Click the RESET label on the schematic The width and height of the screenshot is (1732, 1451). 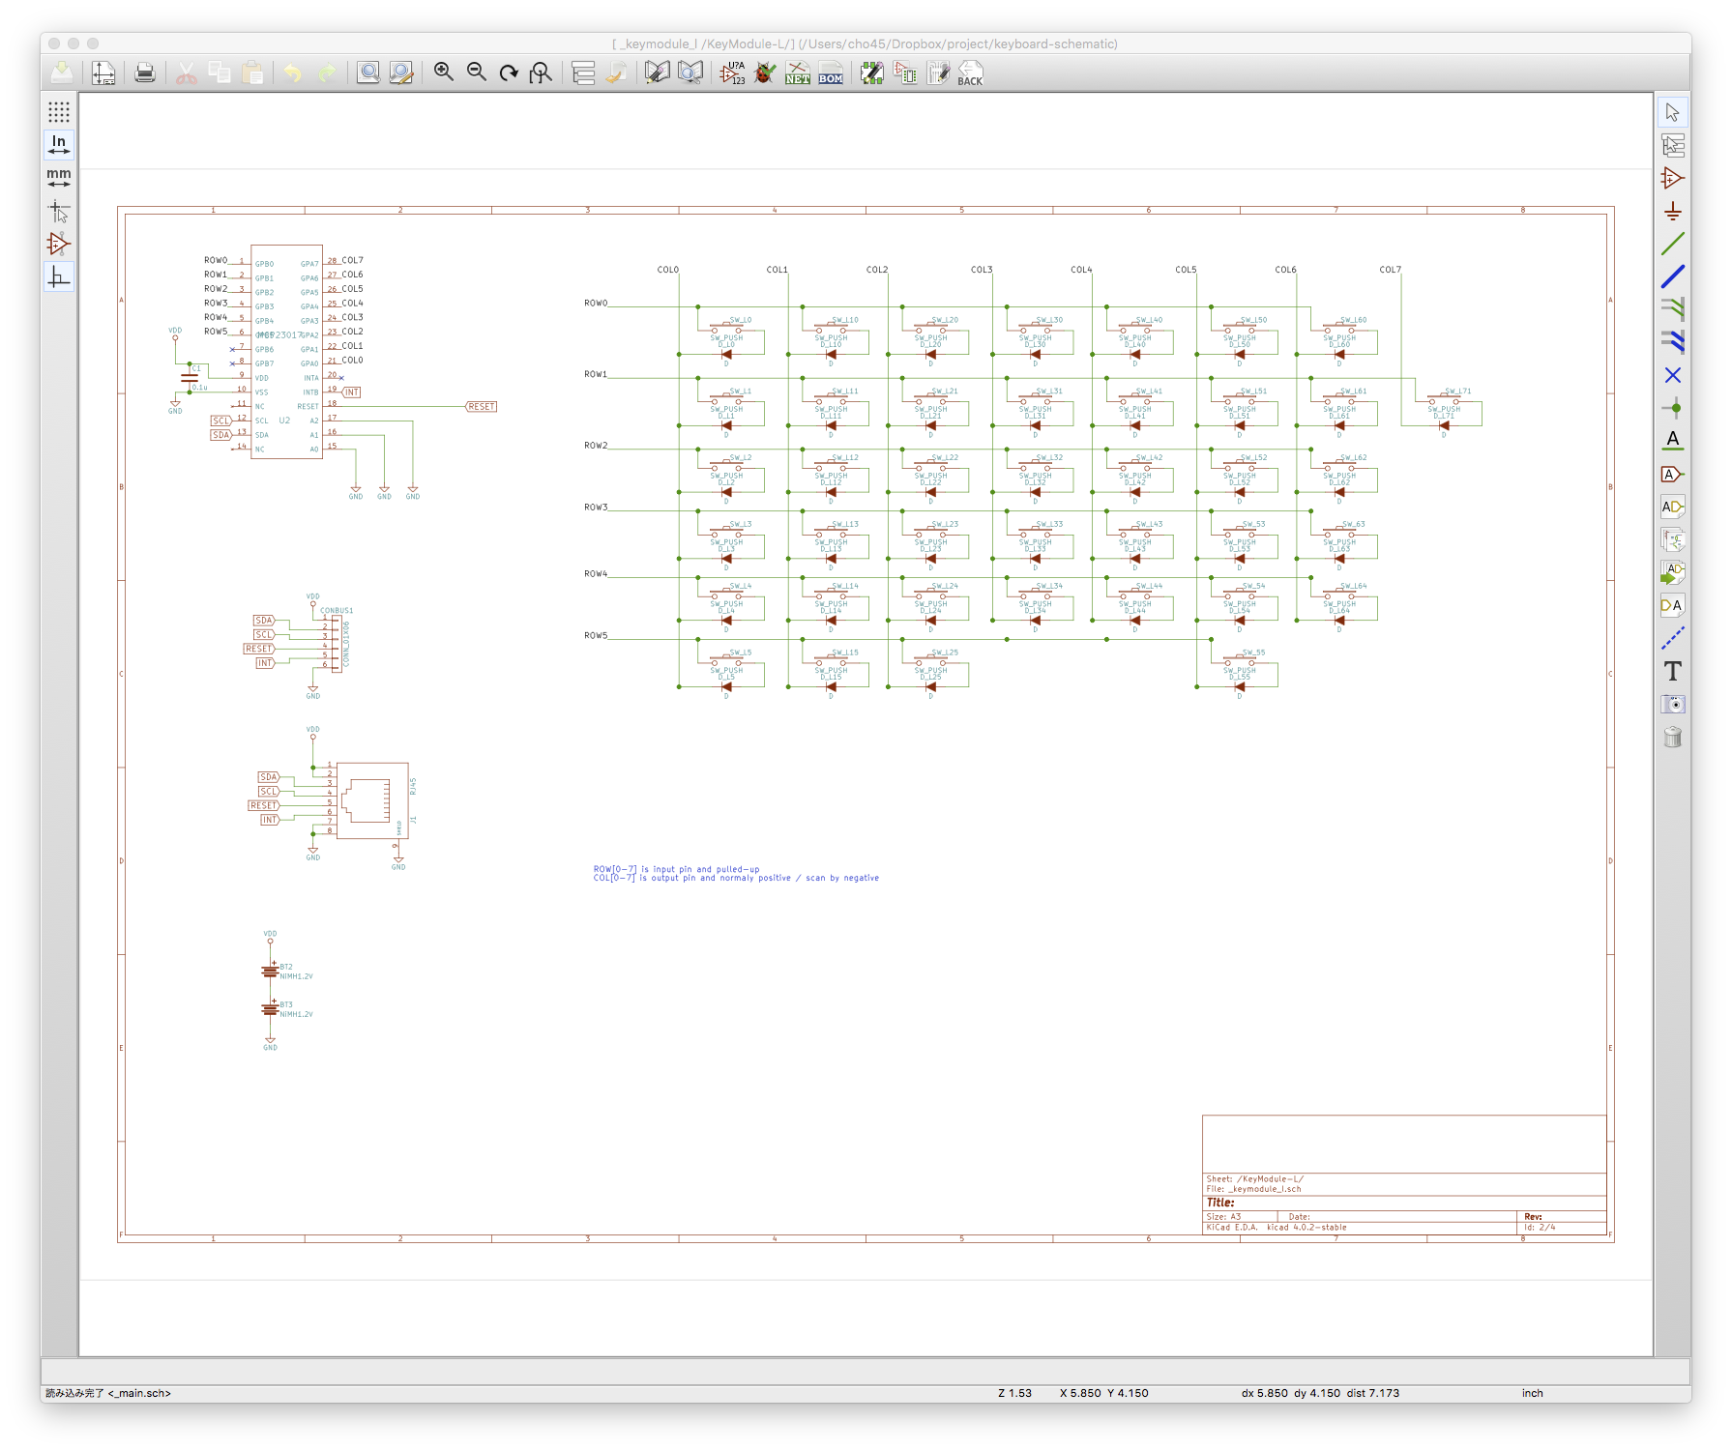coord(481,407)
